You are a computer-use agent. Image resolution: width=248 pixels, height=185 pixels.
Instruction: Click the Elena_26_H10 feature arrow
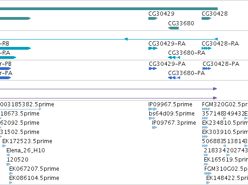pyautogui.click(x=8, y=155)
